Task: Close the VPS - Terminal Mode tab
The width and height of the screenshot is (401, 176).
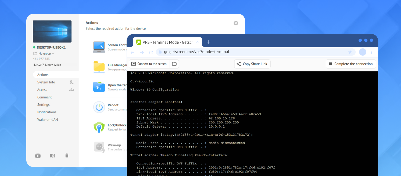Action: (x=198, y=42)
